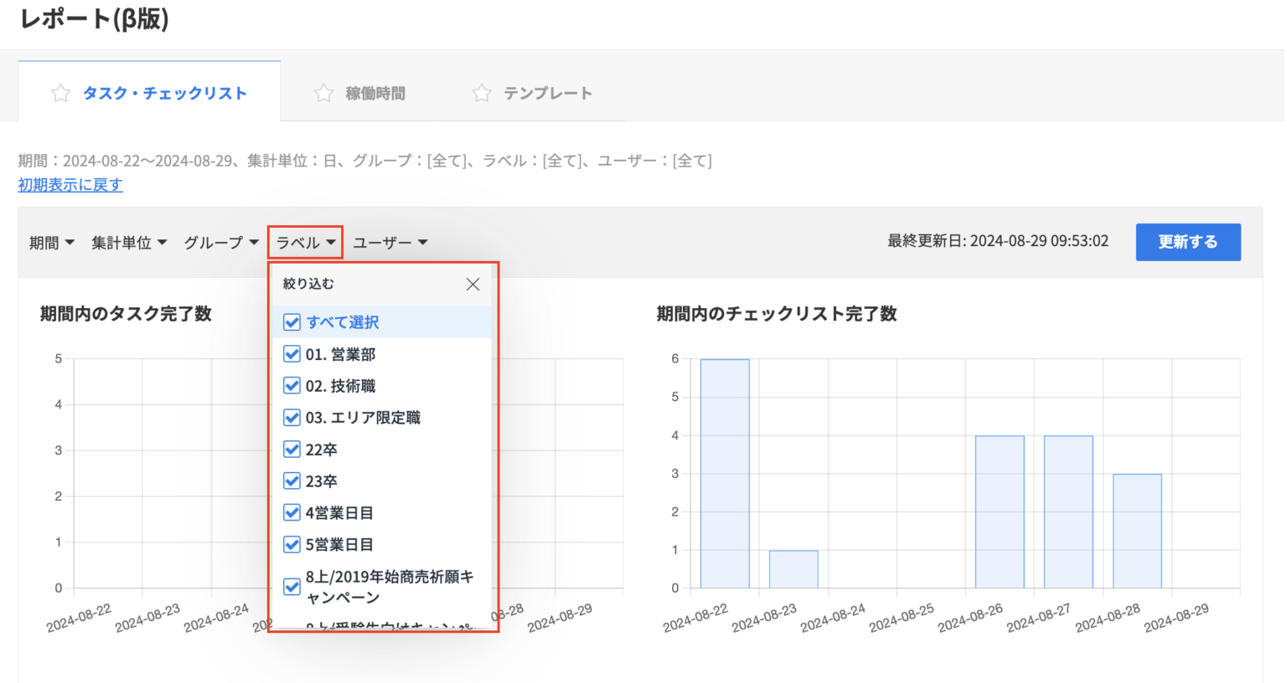1287x683 pixels.
Task: Click the star icon on タスク・チェックリスト tab
Action: coord(60,93)
